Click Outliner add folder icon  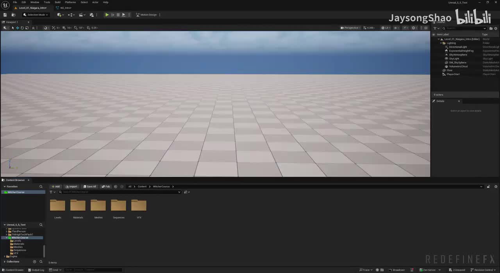click(x=491, y=28)
